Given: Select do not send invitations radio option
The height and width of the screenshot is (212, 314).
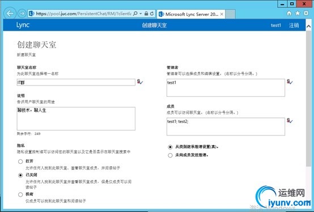Looking at the screenshot, I should [170, 155].
